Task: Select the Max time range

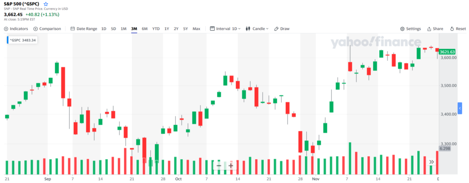Action: 196,29
